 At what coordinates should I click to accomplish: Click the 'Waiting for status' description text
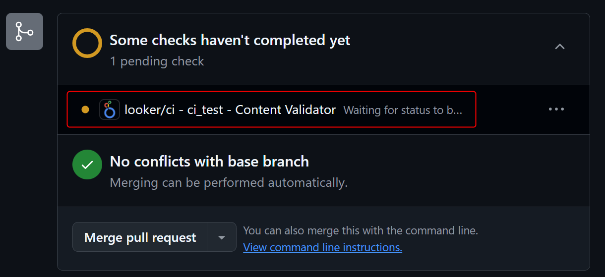click(403, 110)
